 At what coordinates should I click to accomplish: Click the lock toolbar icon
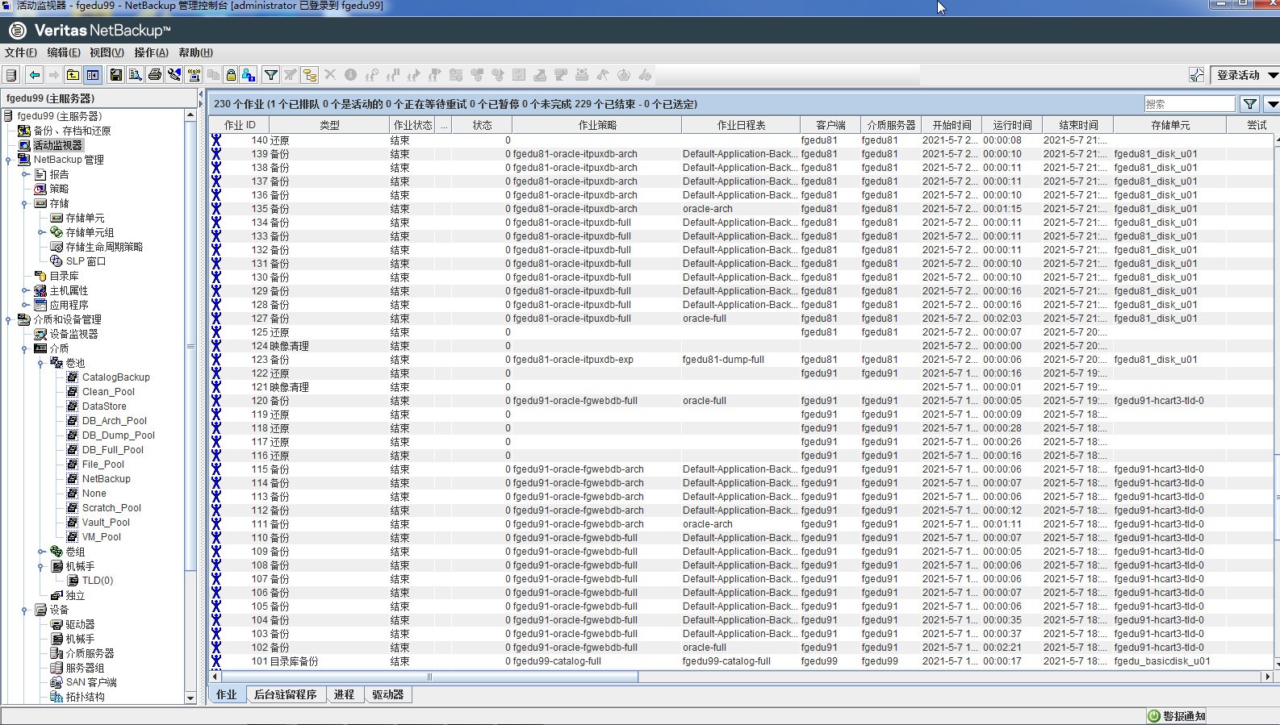point(231,75)
